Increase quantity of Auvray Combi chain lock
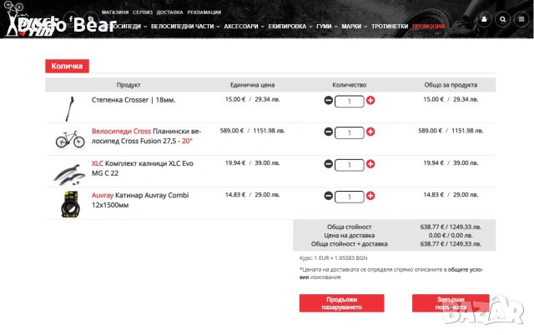This screenshot has height=335, width=534. tap(370, 196)
